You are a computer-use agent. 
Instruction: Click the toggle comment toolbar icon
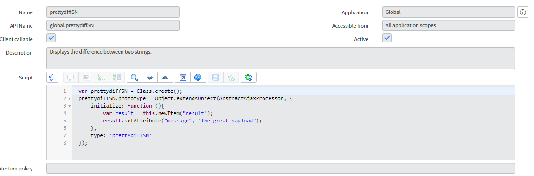[71, 77]
